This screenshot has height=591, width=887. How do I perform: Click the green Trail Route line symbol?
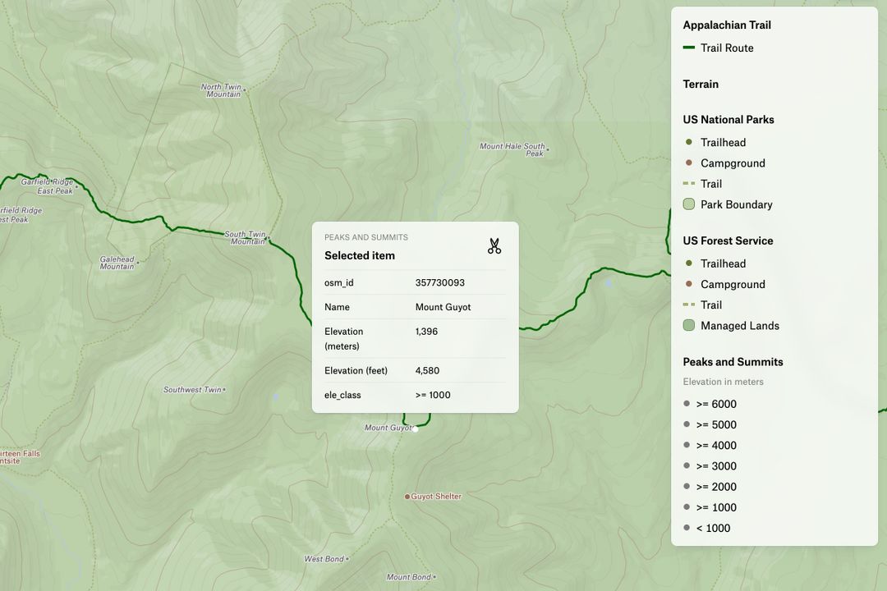[687, 47]
